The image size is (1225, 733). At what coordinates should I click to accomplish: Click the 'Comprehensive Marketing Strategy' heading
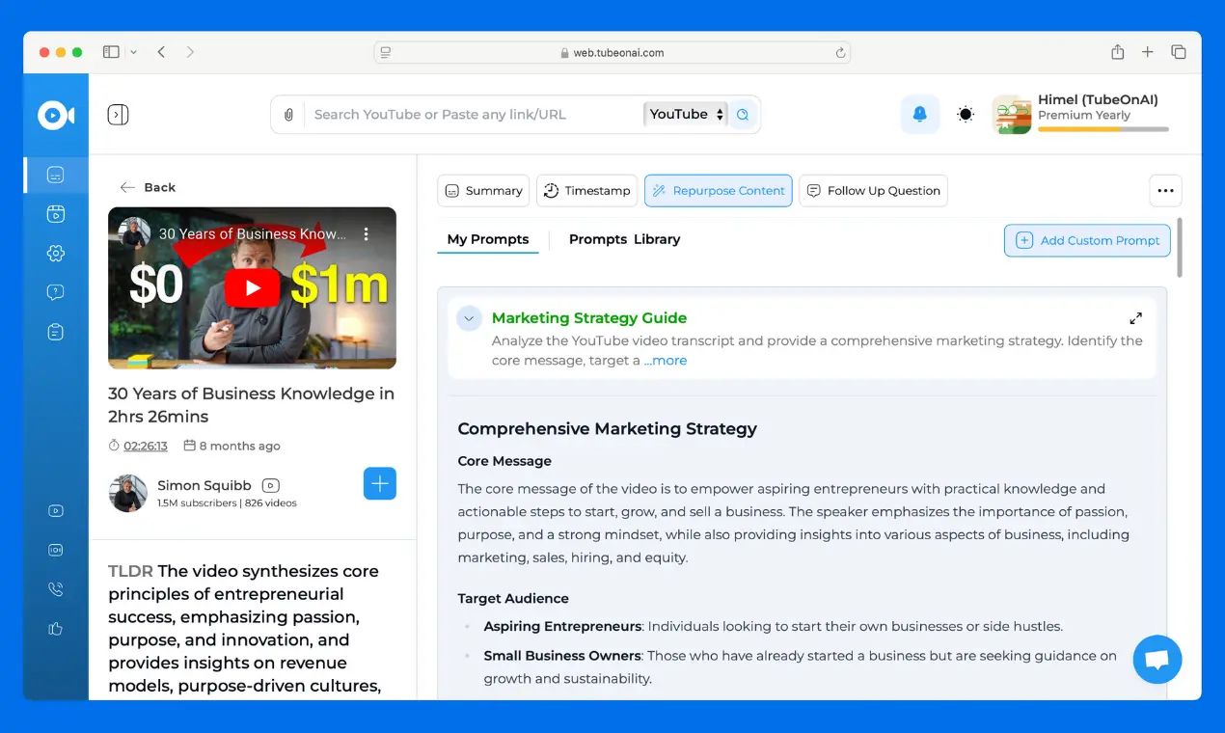pos(608,429)
